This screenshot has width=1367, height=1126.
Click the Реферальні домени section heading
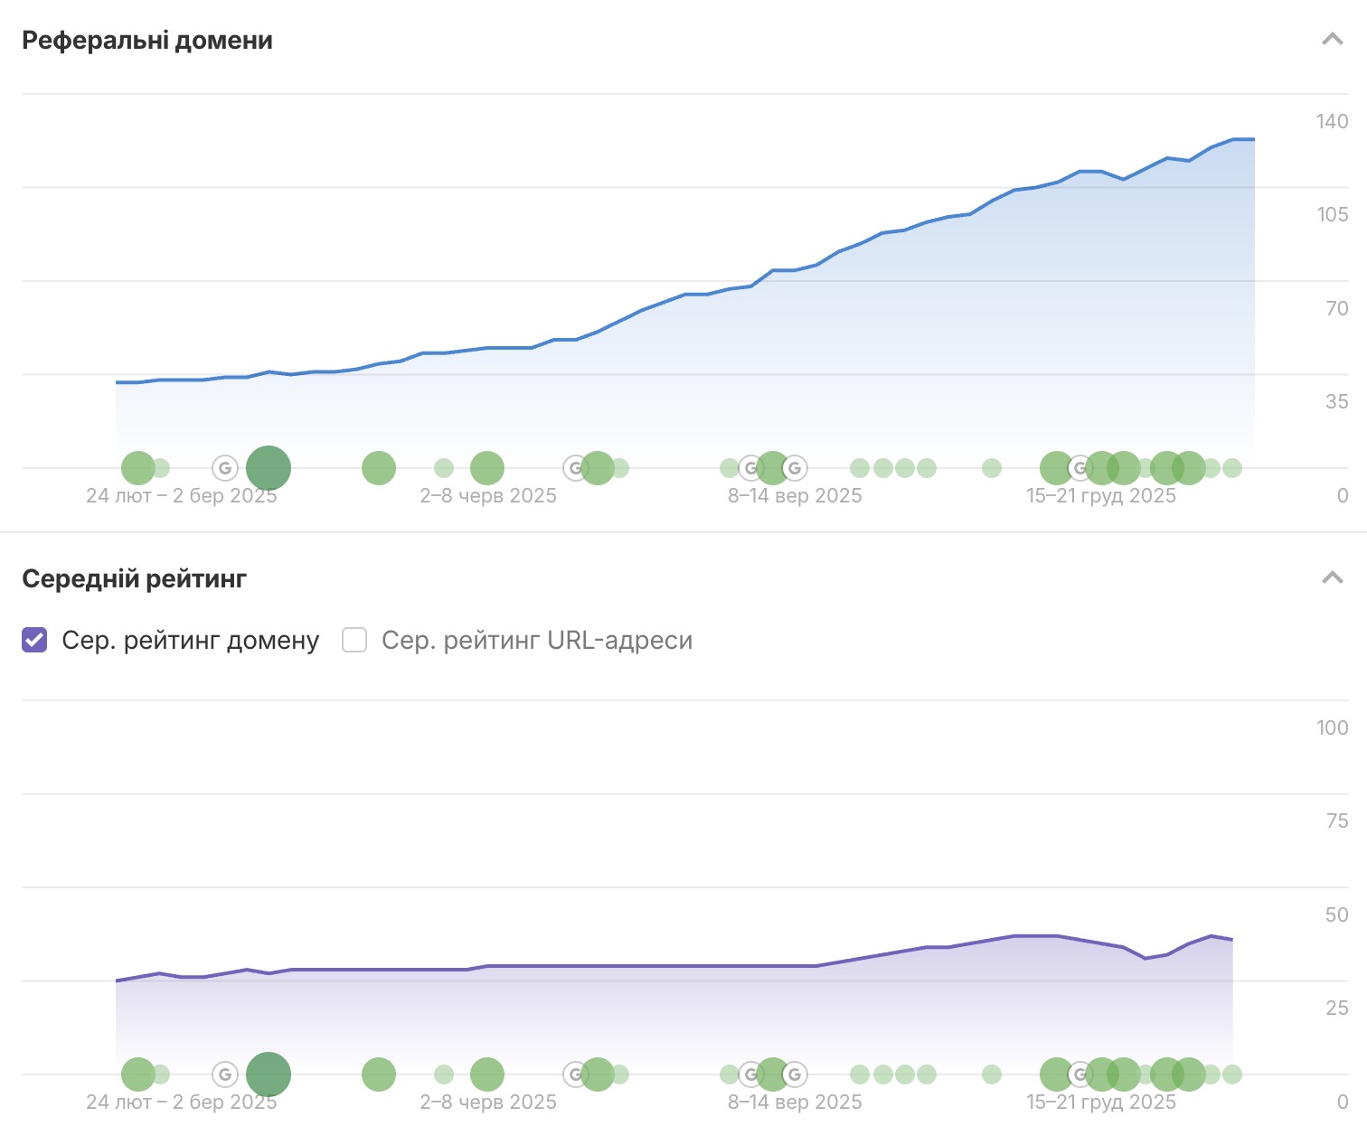147,41
